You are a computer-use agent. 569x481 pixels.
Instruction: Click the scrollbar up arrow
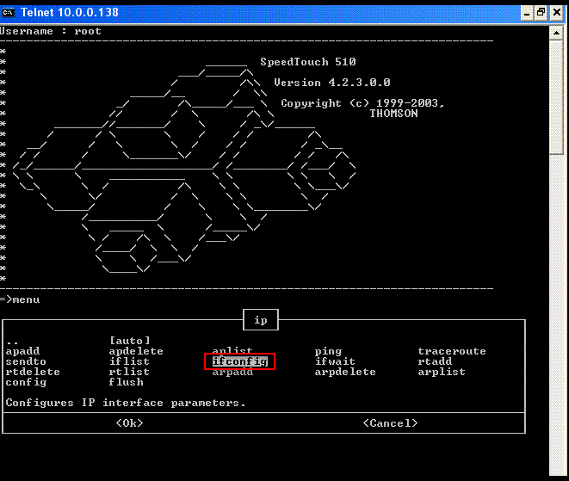click(556, 33)
